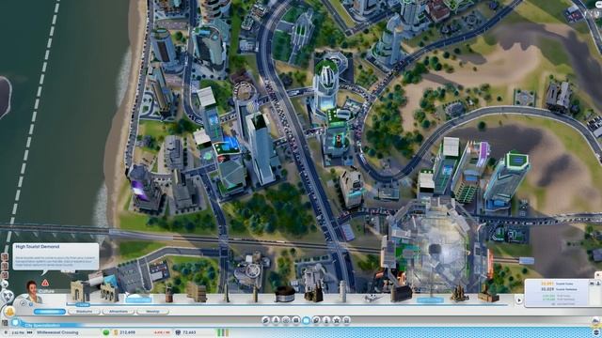Click the City Specialization speech-bubble icon
The width and height of the screenshot is (602, 338).
click(15, 323)
